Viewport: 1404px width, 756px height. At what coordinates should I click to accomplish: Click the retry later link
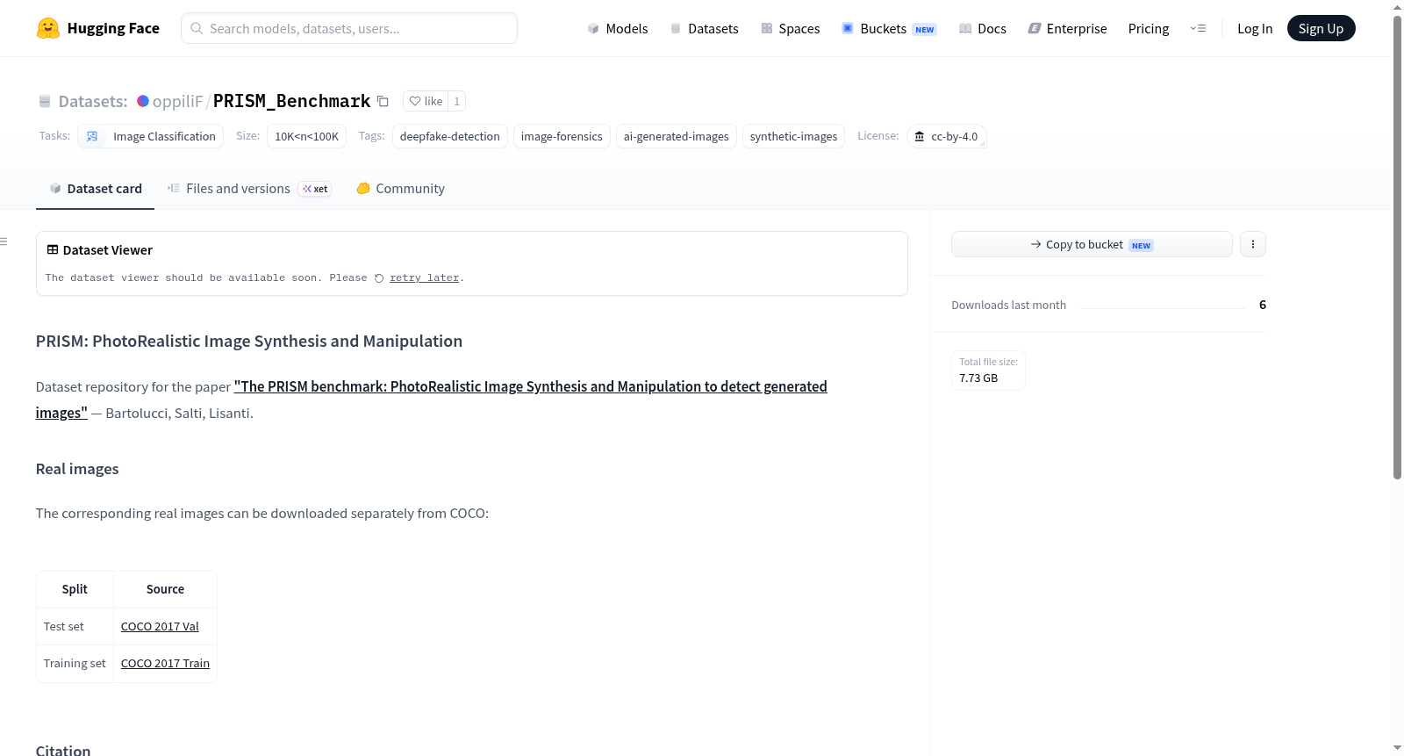(425, 278)
